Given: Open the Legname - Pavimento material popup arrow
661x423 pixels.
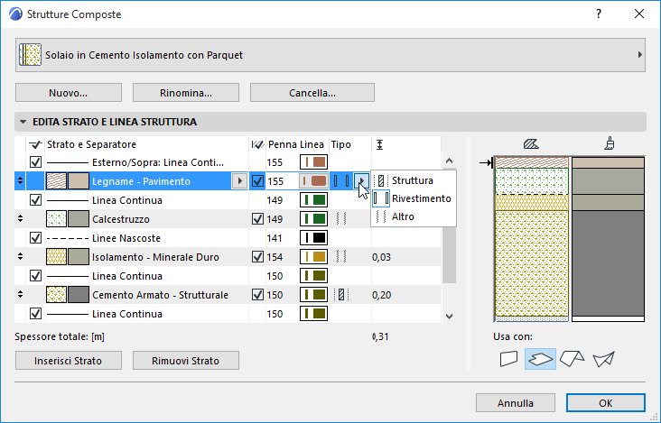Looking at the screenshot, I should click(x=239, y=181).
